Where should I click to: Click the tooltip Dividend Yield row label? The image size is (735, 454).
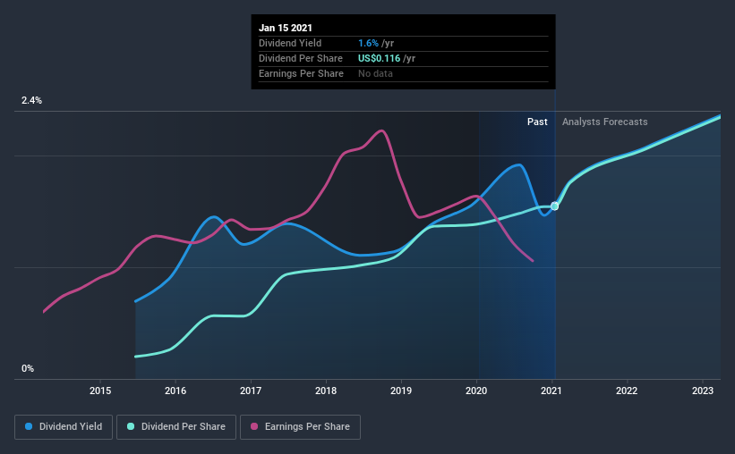pos(290,43)
